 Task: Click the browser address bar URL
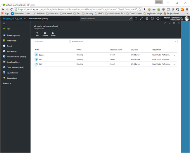76,9
